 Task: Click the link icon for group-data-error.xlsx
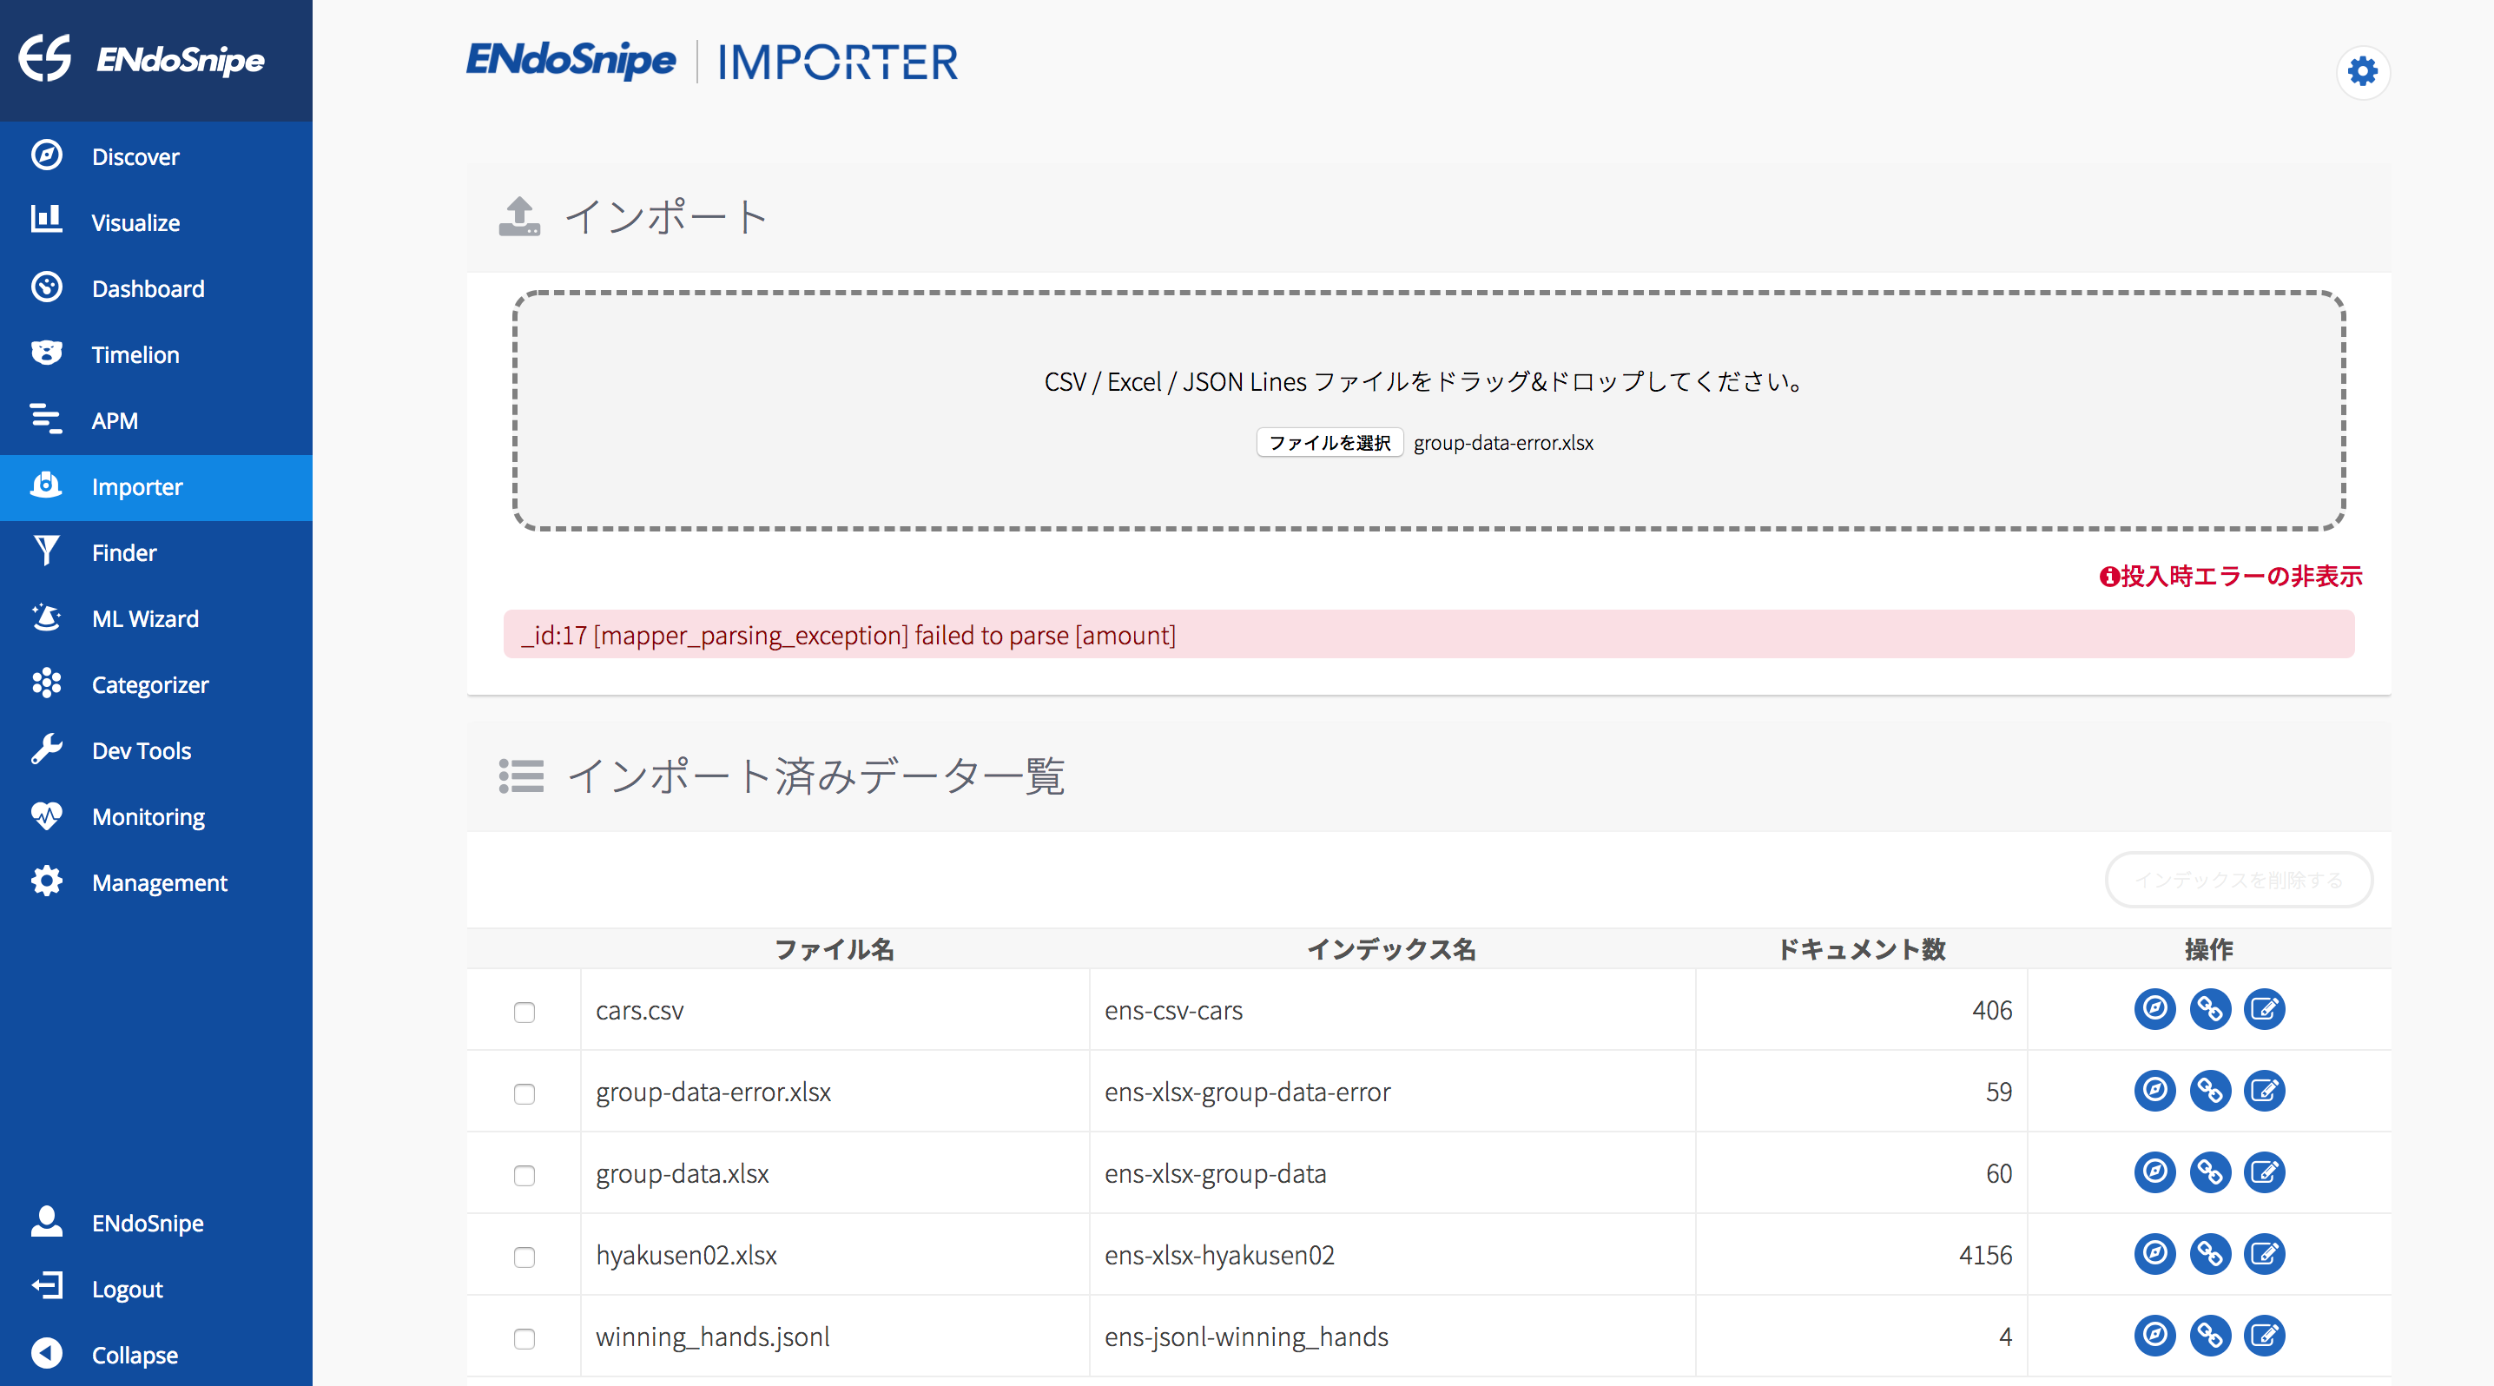click(x=2209, y=1091)
